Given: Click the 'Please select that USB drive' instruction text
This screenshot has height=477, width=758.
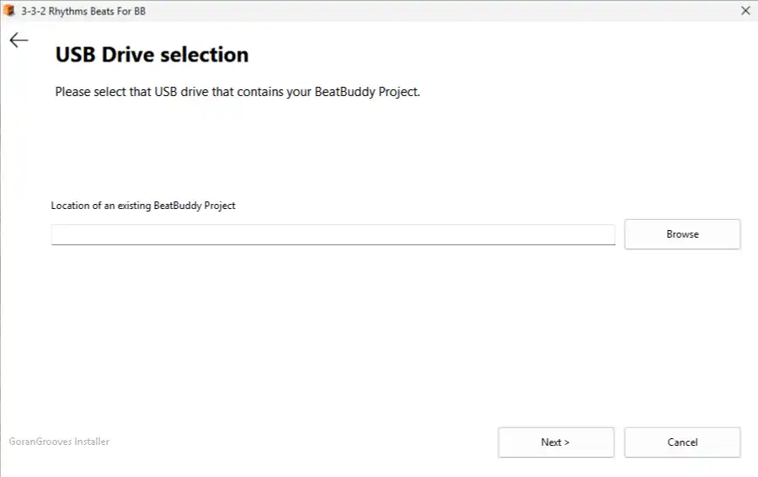Looking at the screenshot, I should coord(238,91).
